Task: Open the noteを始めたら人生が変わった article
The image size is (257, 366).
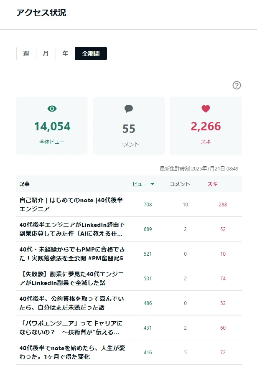Action: click(x=72, y=353)
